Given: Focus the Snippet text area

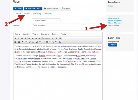Looking at the screenshot, I should 67,27.
